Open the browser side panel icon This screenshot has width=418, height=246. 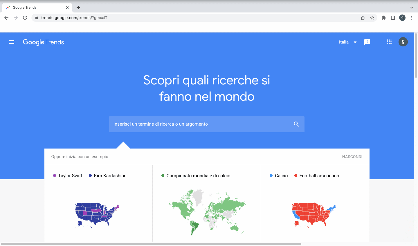(x=393, y=18)
